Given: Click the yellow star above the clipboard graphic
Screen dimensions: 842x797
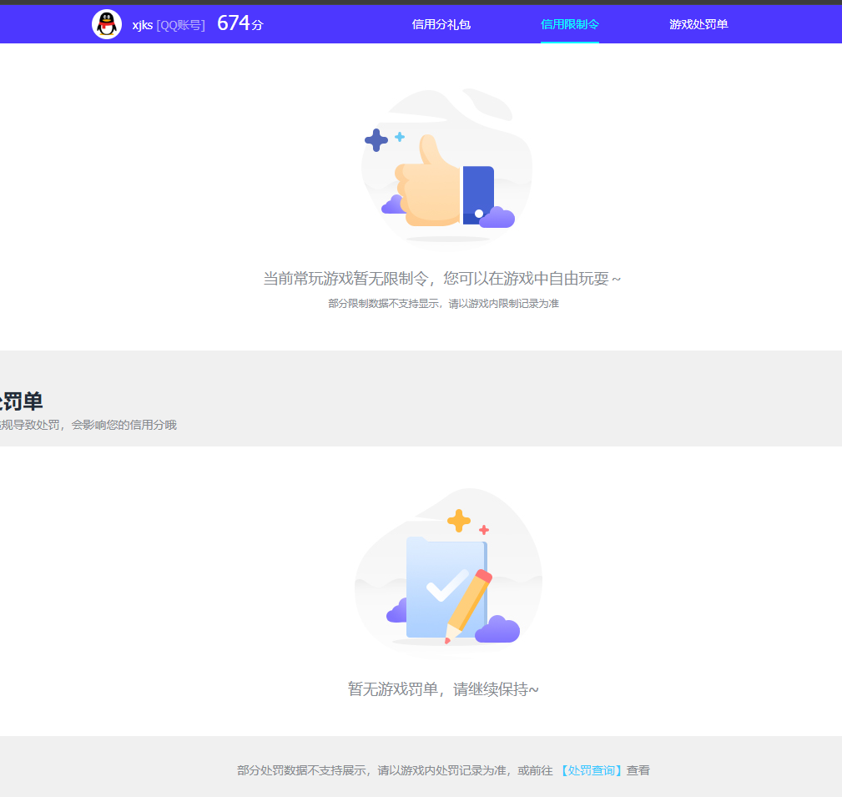Looking at the screenshot, I should click(x=457, y=522).
